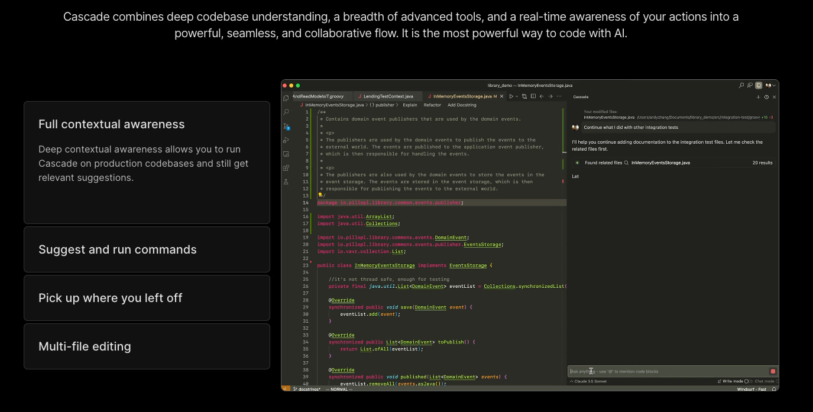The height and width of the screenshot is (412, 813).
Task: Click the macOS yellow minimize window button
Action: (x=291, y=85)
